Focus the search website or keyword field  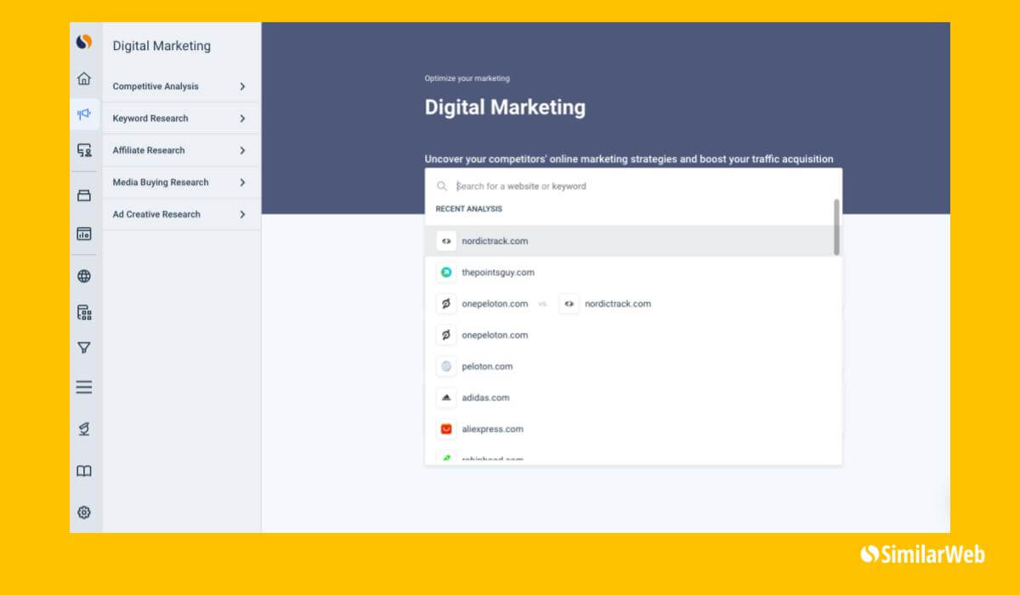633,185
